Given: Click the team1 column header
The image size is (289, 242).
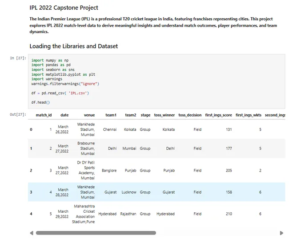Looking at the screenshot, I should point(111,115).
